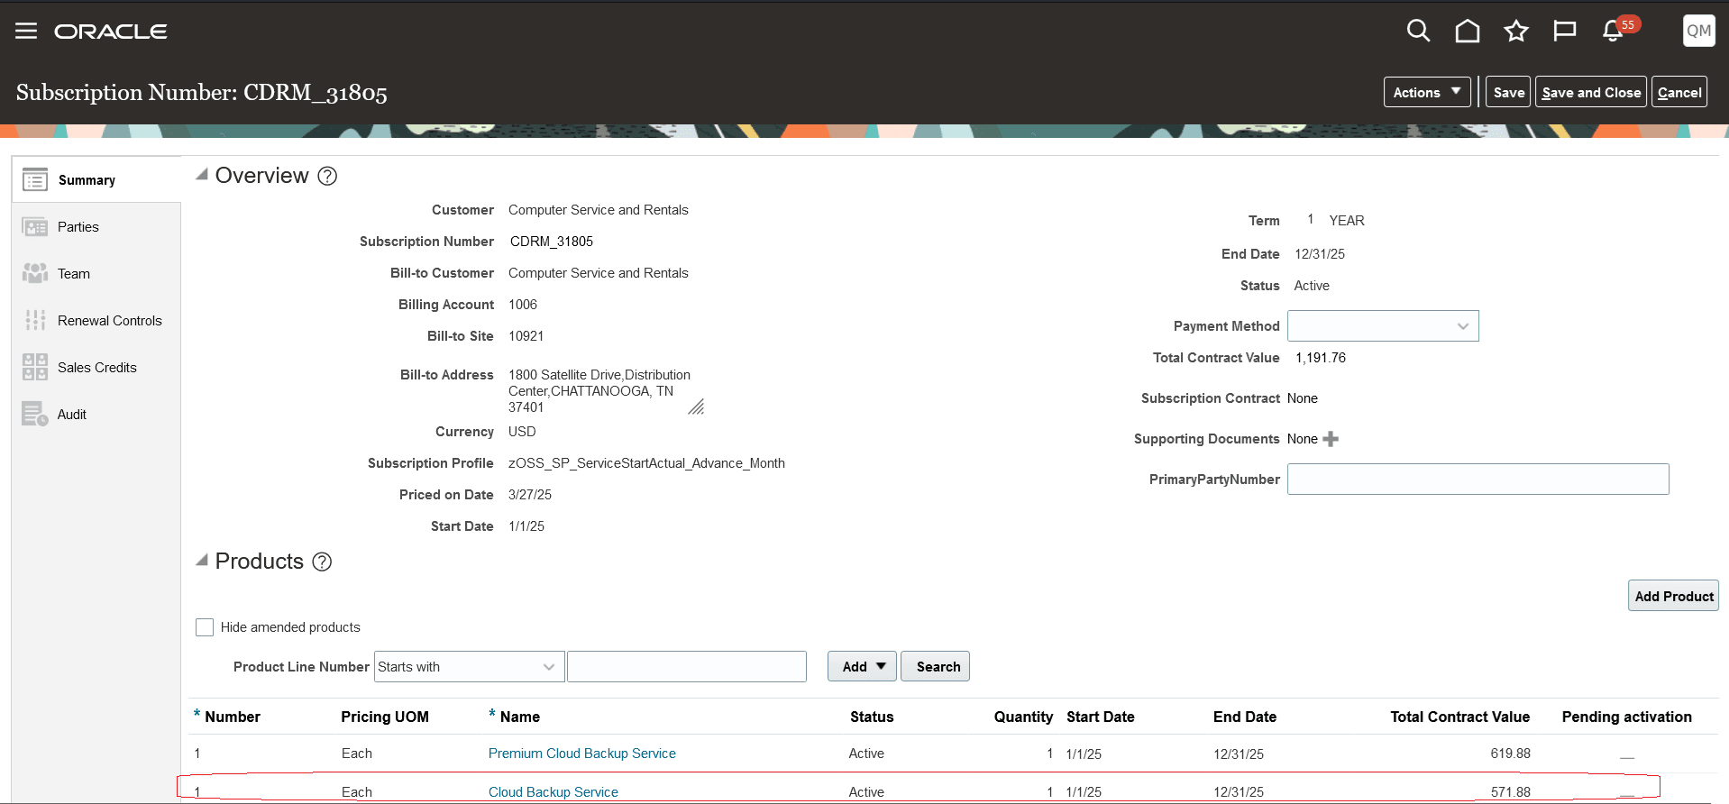Open the search magnifier icon
Viewport: 1729px width, 804px height.
[1418, 31]
